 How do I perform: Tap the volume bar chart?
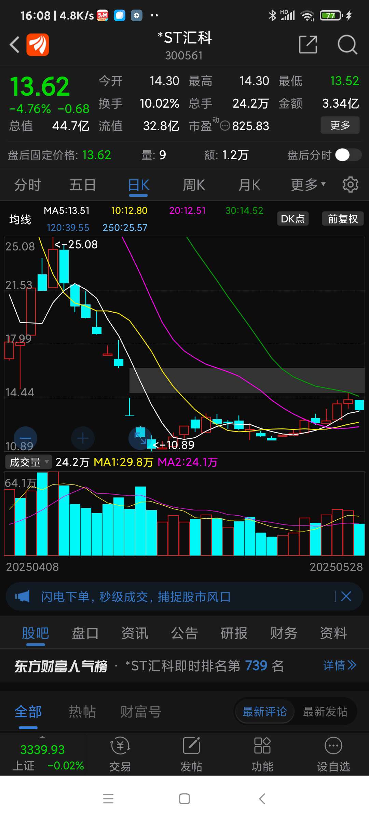click(184, 514)
